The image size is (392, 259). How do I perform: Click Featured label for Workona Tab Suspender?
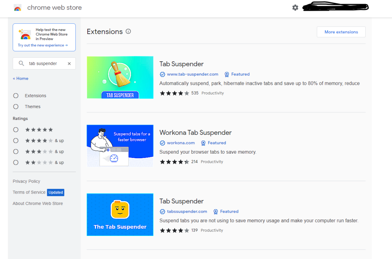point(217,143)
